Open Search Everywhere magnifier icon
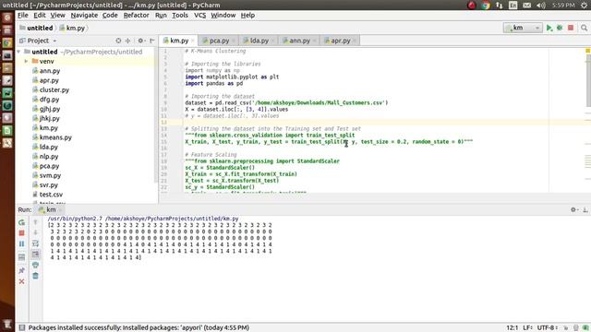This screenshot has height=332, width=591. (x=584, y=28)
